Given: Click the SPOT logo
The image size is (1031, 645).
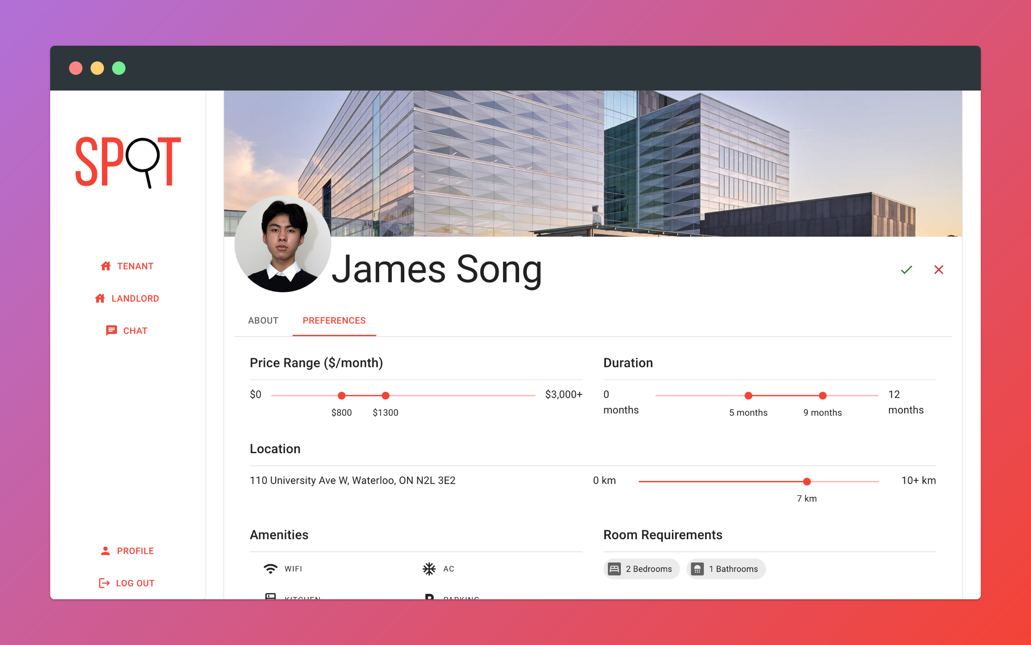Looking at the screenshot, I should [128, 162].
